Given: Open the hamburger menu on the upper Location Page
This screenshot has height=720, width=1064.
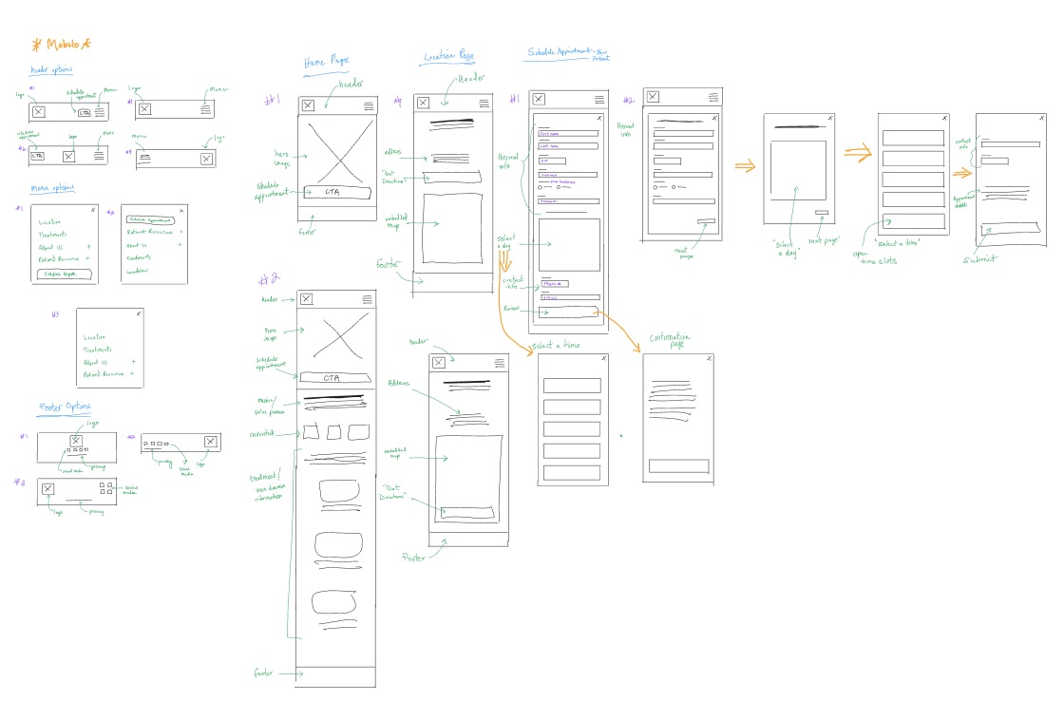Looking at the screenshot, I should point(484,104).
